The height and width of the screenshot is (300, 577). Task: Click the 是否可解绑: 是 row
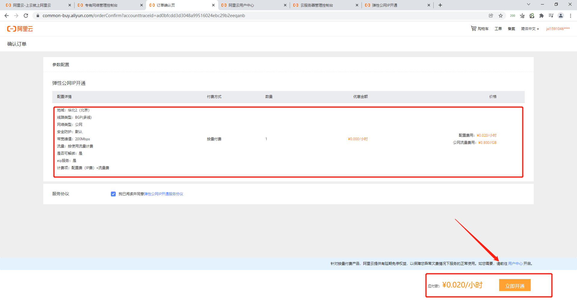[70, 153]
